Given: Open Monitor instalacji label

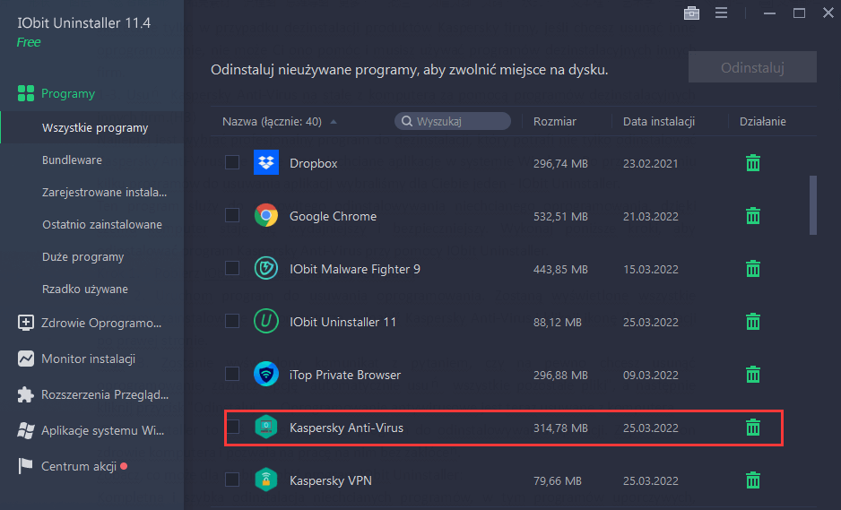Looking at the screenshot, I should (x=88, y=359).
